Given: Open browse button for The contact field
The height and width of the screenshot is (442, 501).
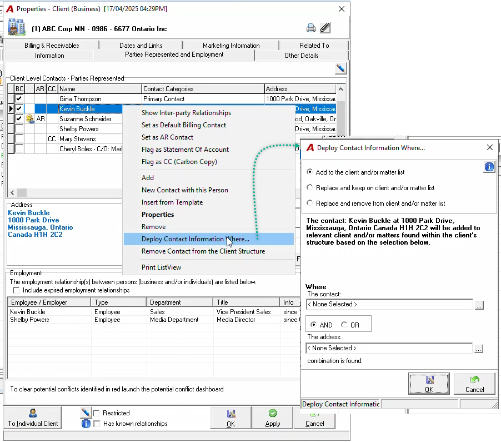Looking at the screenshot, I should [479, 305].
